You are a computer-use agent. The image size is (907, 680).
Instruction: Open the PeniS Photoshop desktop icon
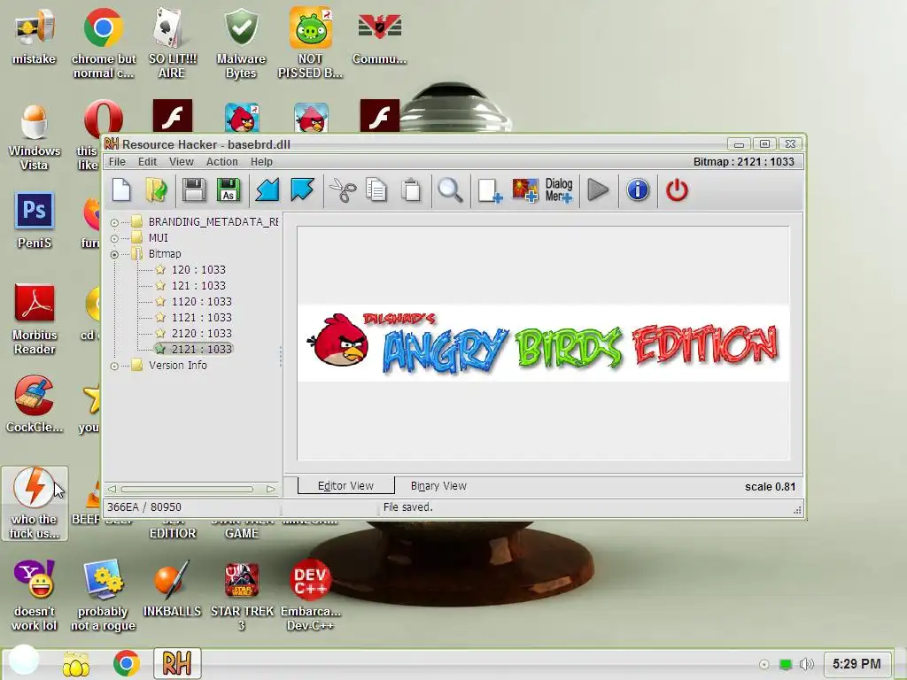pyautogui.click(x=35, y=220)
